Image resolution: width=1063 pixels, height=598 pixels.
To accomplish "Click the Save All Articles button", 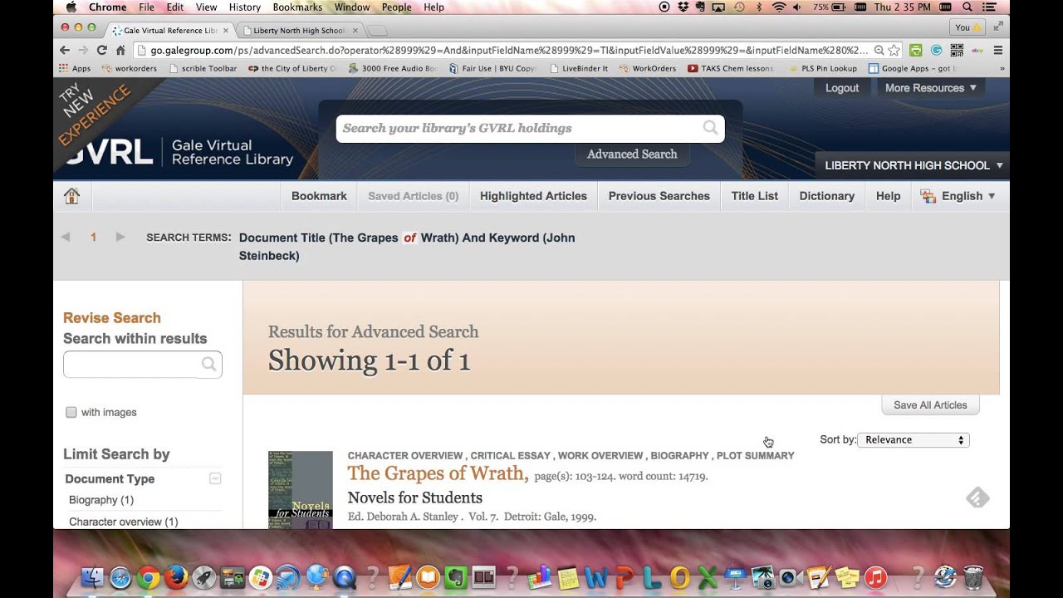I will [x=930, y=404].
